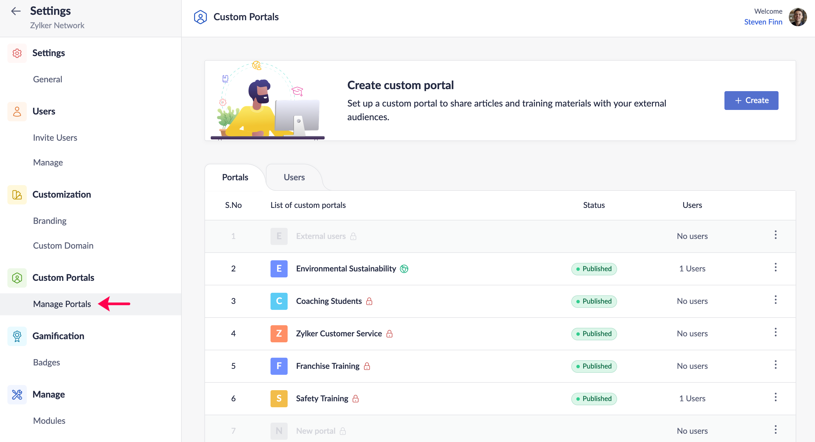815x442 pixels.
Task: Click the lock icon beside Coaching Students
Action: coord(369,301)
